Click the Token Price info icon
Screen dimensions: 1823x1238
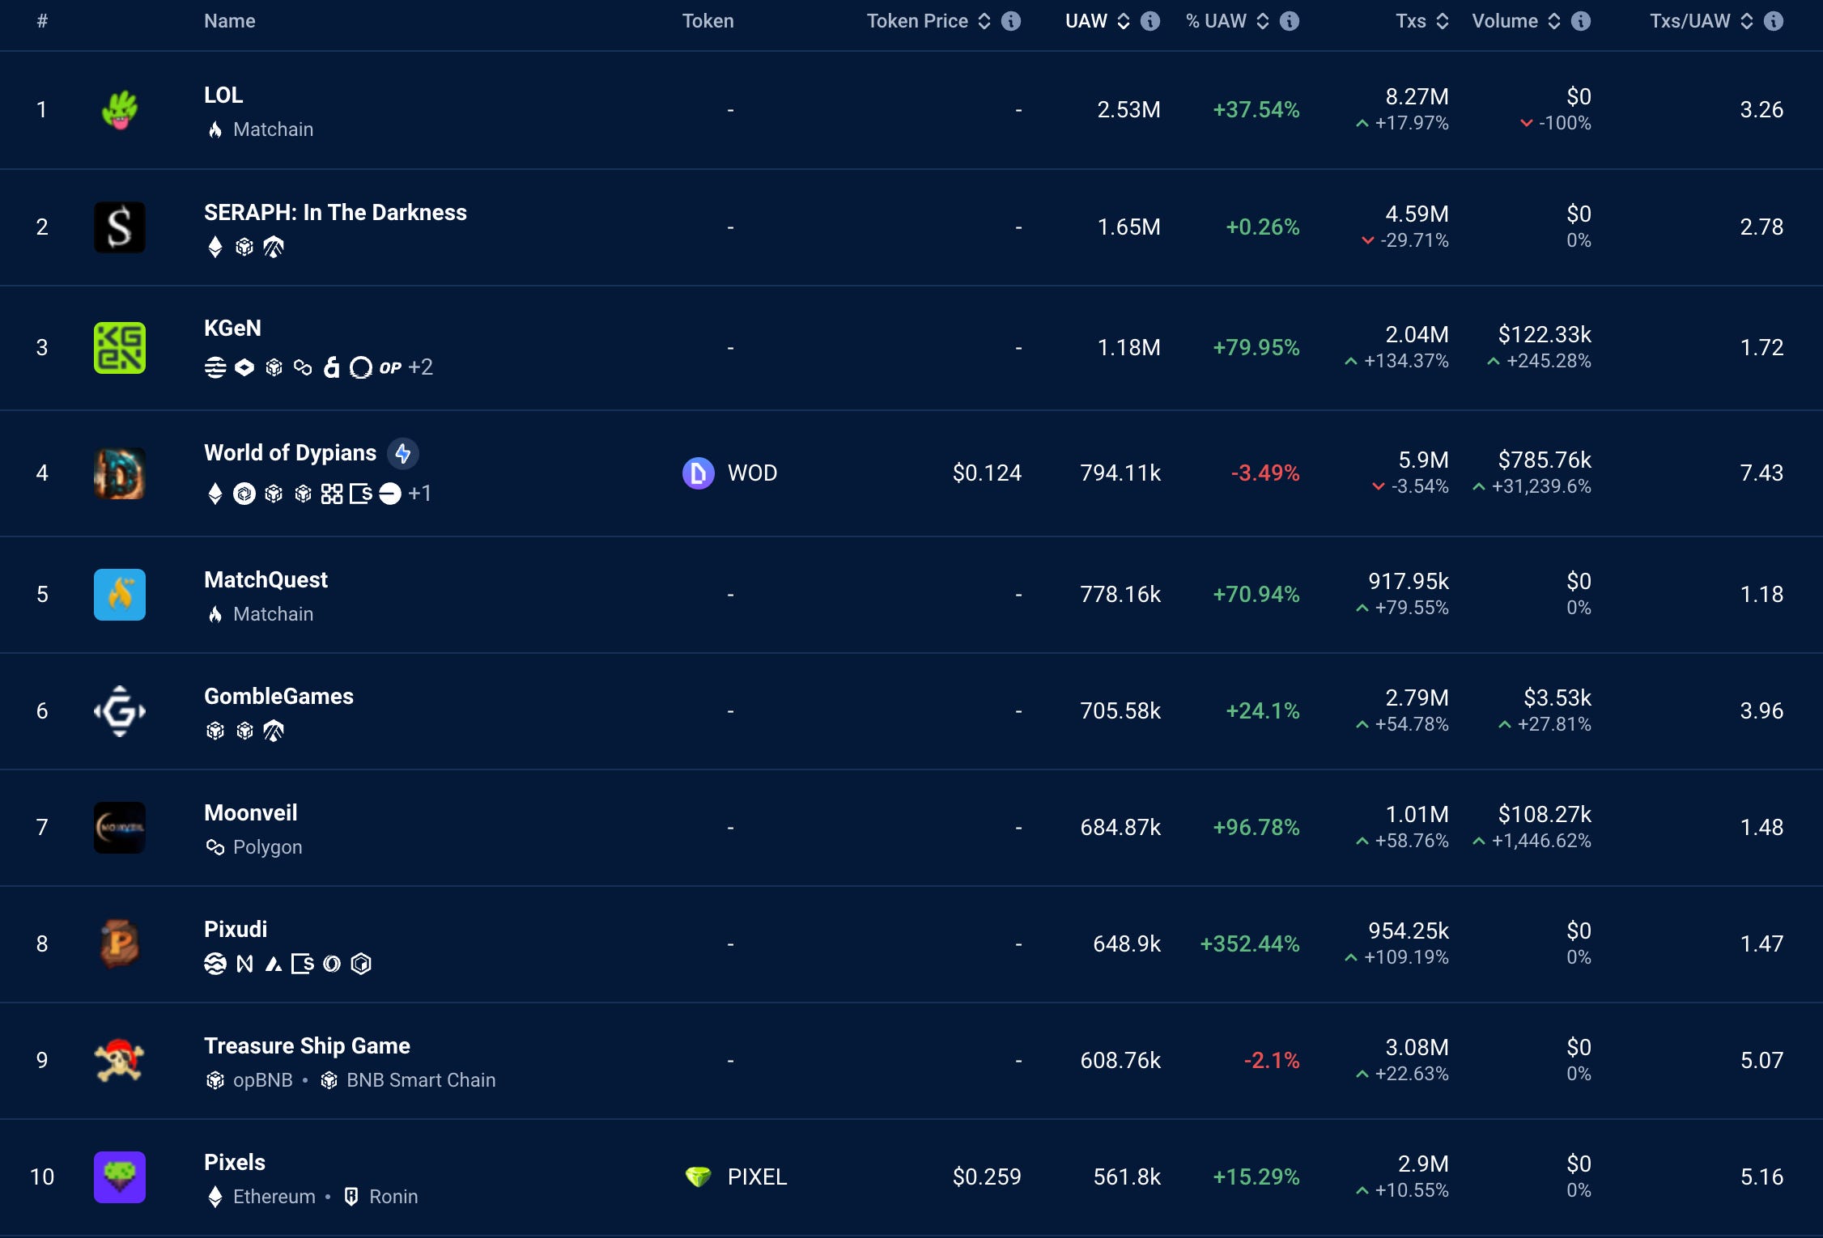[x=1010, y=21]
